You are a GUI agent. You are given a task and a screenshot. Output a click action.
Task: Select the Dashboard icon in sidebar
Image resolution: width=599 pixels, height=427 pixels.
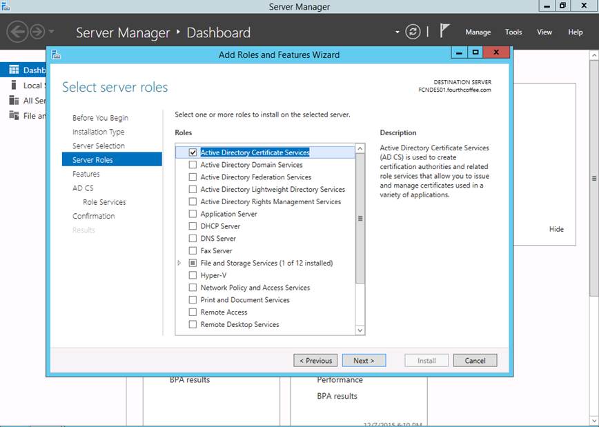[x=14, y=70]
